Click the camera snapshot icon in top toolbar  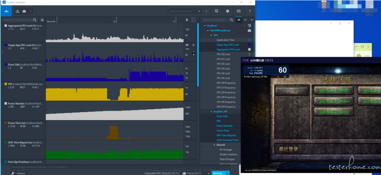click(x=24, y=11)
